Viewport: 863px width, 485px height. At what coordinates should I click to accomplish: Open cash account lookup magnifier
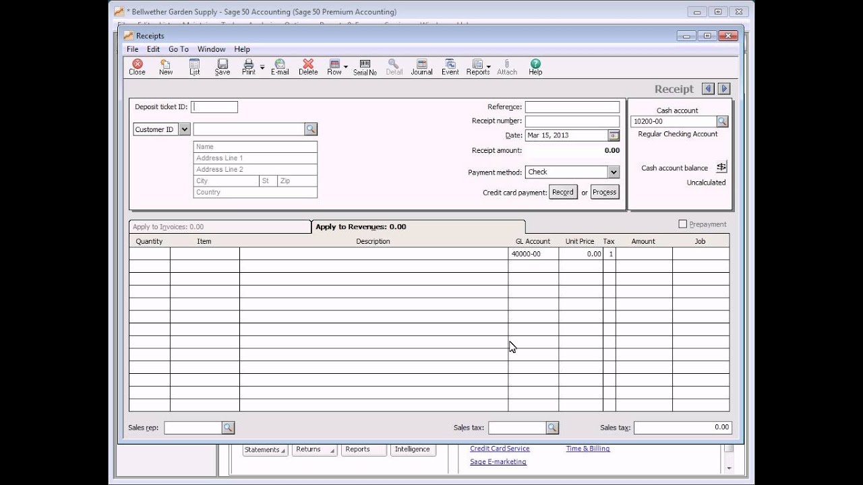[x=722, y=121]
